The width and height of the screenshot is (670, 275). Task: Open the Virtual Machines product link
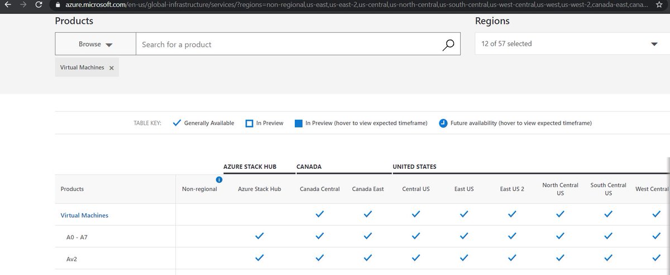point(84,215)
